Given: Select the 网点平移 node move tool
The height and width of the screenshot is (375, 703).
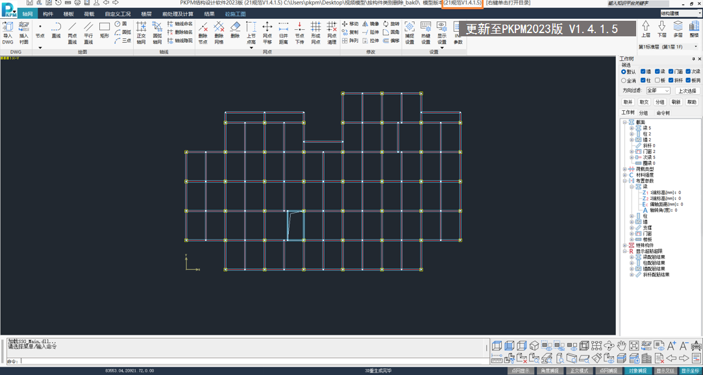Looking at the screenshot, I should [x=267, y=32].
